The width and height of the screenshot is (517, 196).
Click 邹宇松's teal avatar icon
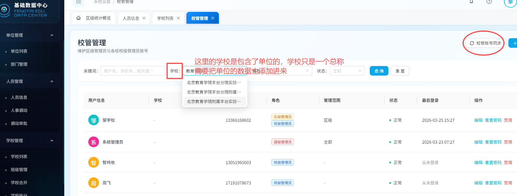click(93, 120)
